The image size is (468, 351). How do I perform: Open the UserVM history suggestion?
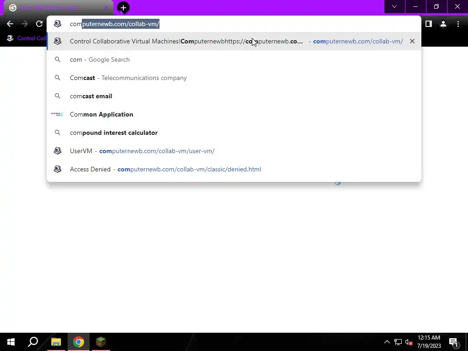coord(234,151)
